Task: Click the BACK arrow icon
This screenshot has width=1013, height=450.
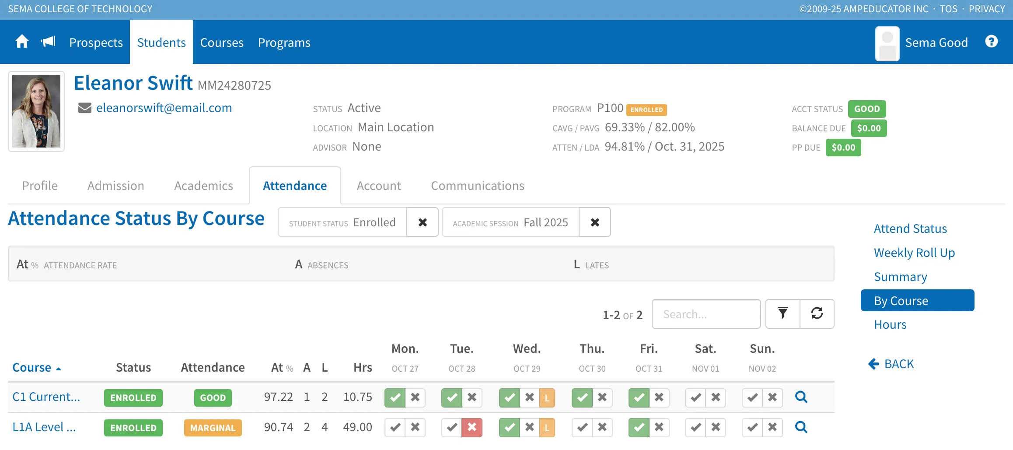Action: pos(873,364)
